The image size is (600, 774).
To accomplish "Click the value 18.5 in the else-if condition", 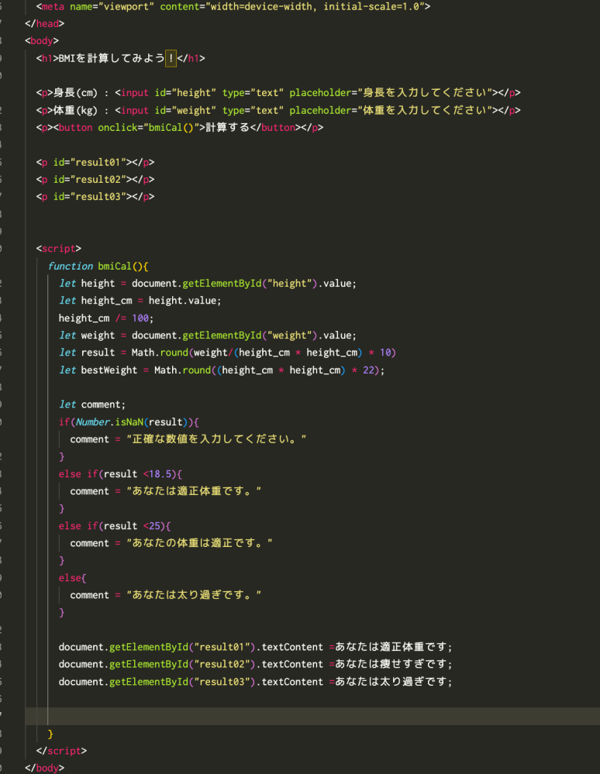I will [x=160, y=474].
